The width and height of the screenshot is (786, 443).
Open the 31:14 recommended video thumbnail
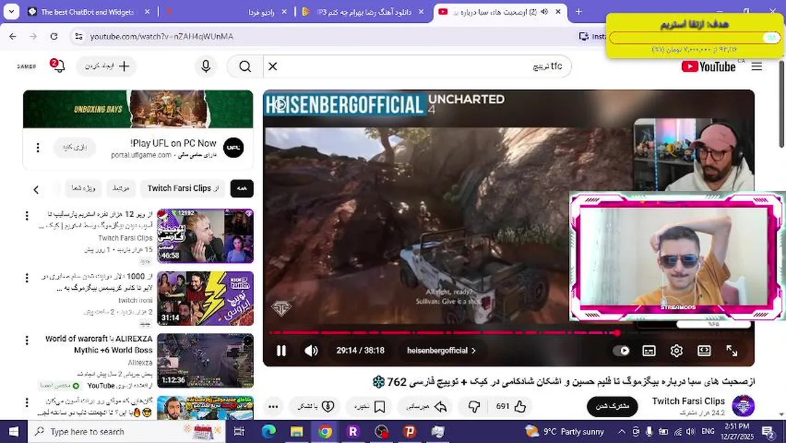[x=205, y=298]
